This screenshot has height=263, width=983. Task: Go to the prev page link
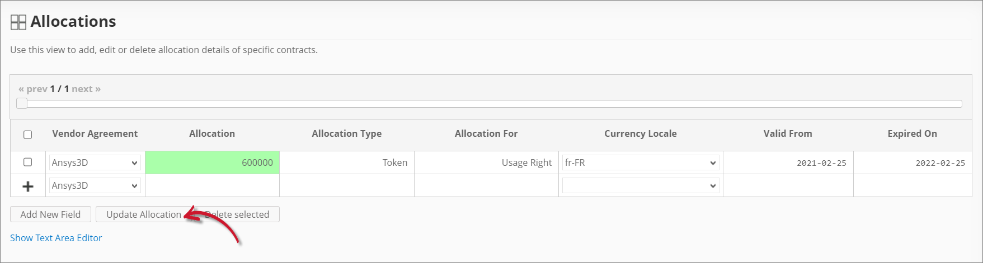pos(33,89)
